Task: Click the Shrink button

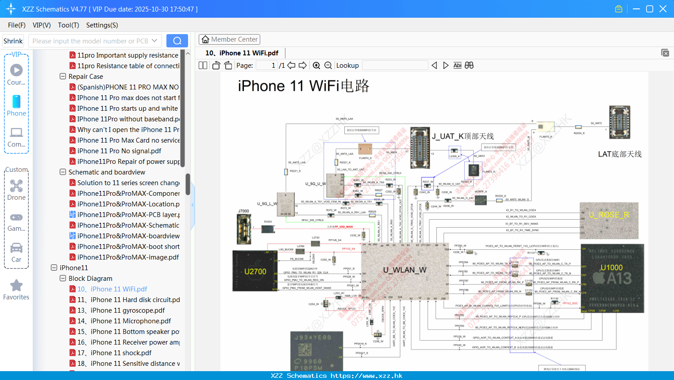Action: point(13,41)
